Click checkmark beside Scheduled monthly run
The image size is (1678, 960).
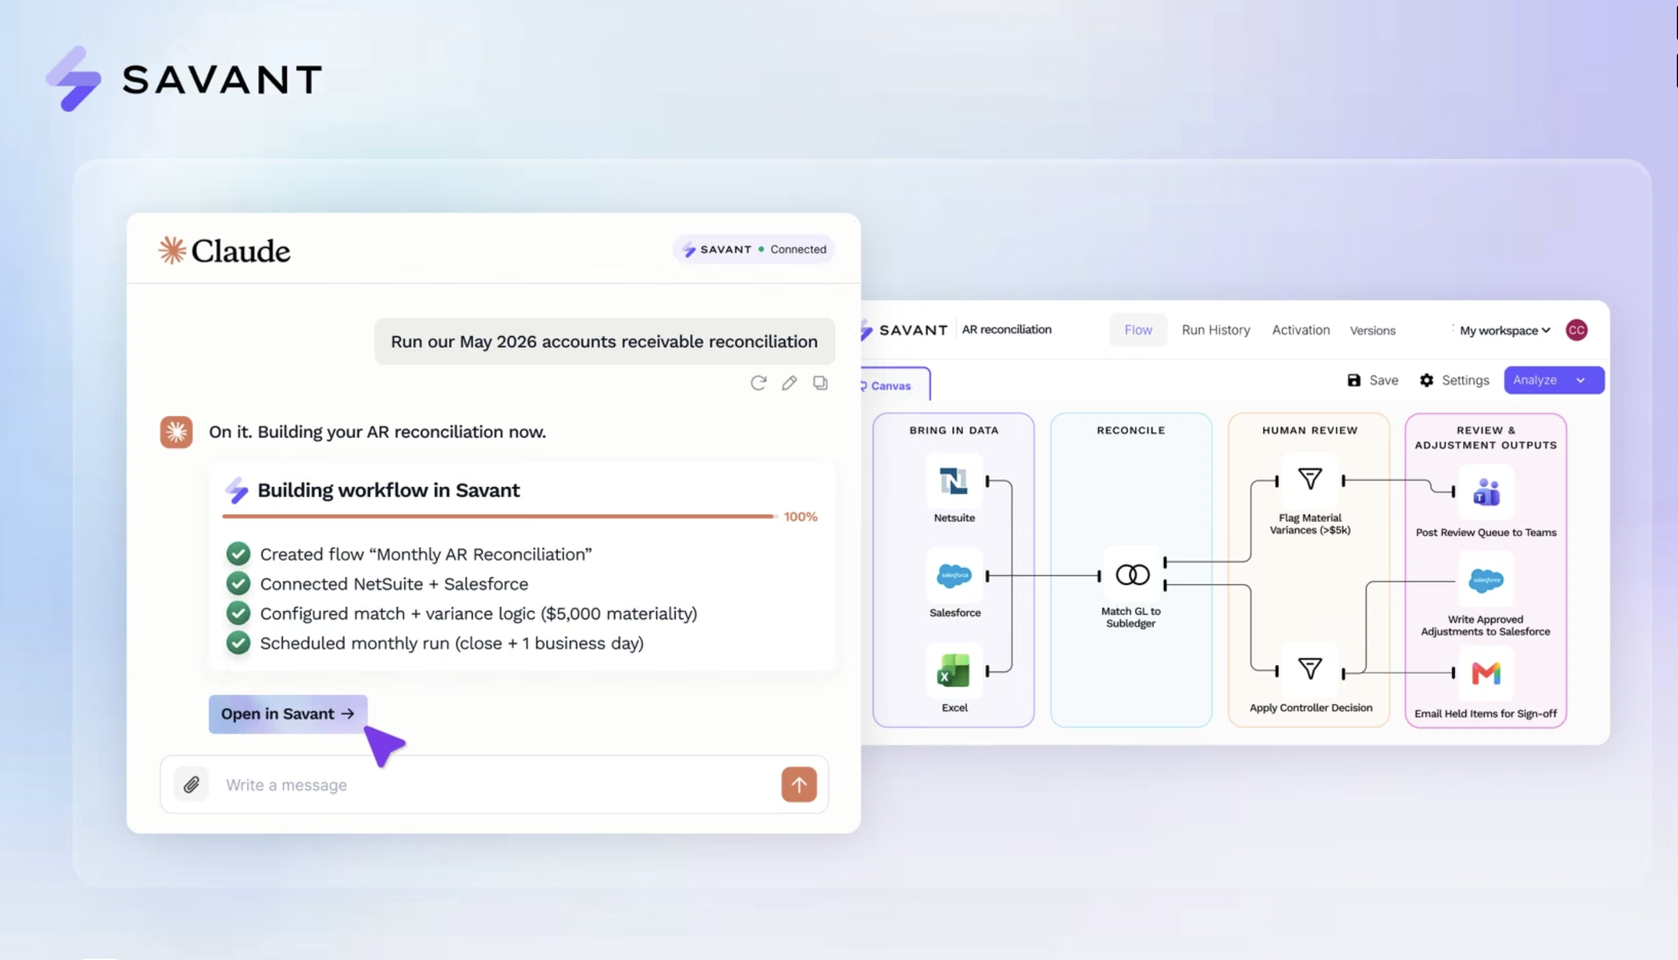pos(238,643)
